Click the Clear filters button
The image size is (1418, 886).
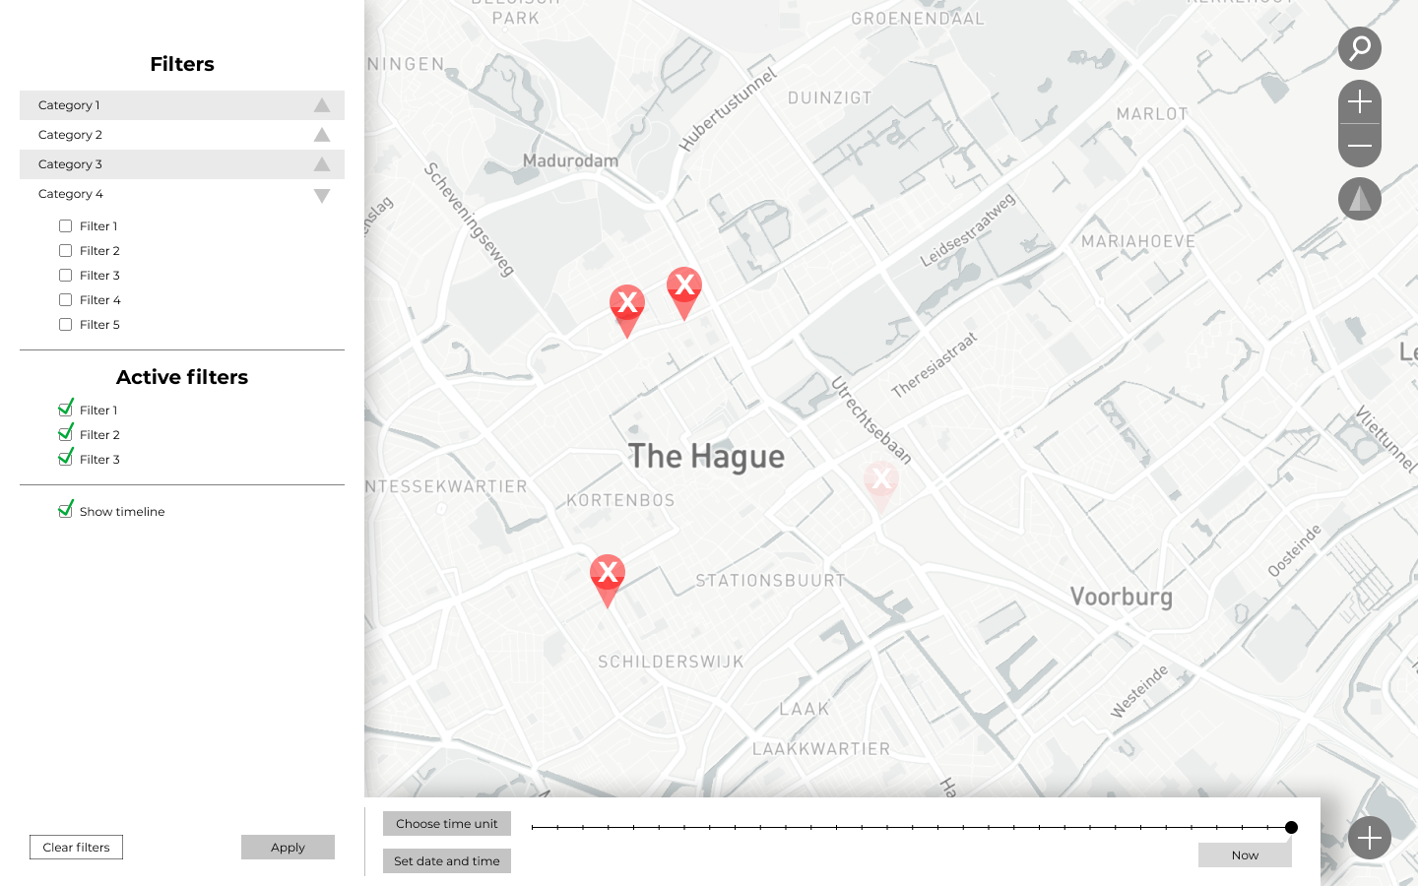click(76, 847)
